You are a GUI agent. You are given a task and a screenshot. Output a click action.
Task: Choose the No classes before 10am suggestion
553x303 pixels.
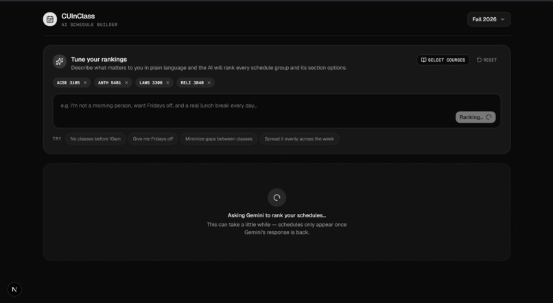[95, 138]
